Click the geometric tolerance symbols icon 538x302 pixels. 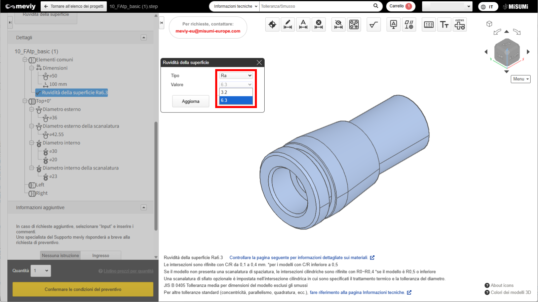coord(409,24)
